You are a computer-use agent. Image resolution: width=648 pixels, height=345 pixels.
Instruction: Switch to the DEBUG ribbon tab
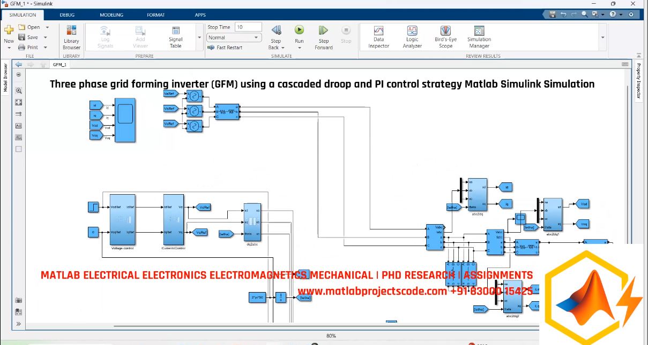pyautogui.click(x=67, y=14)
